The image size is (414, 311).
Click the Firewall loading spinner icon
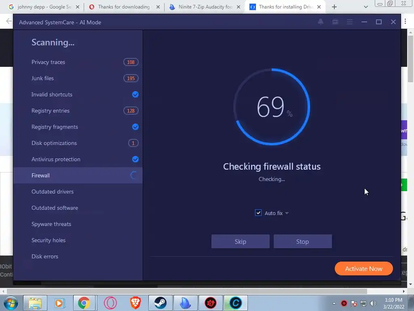[134, 175]
